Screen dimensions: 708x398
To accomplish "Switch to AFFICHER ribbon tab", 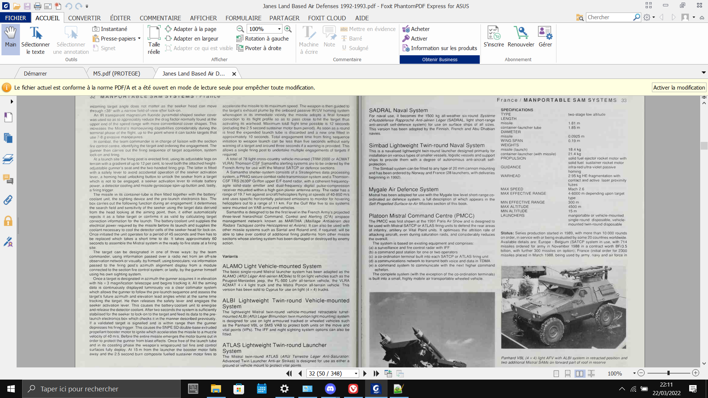I will 203,18.
